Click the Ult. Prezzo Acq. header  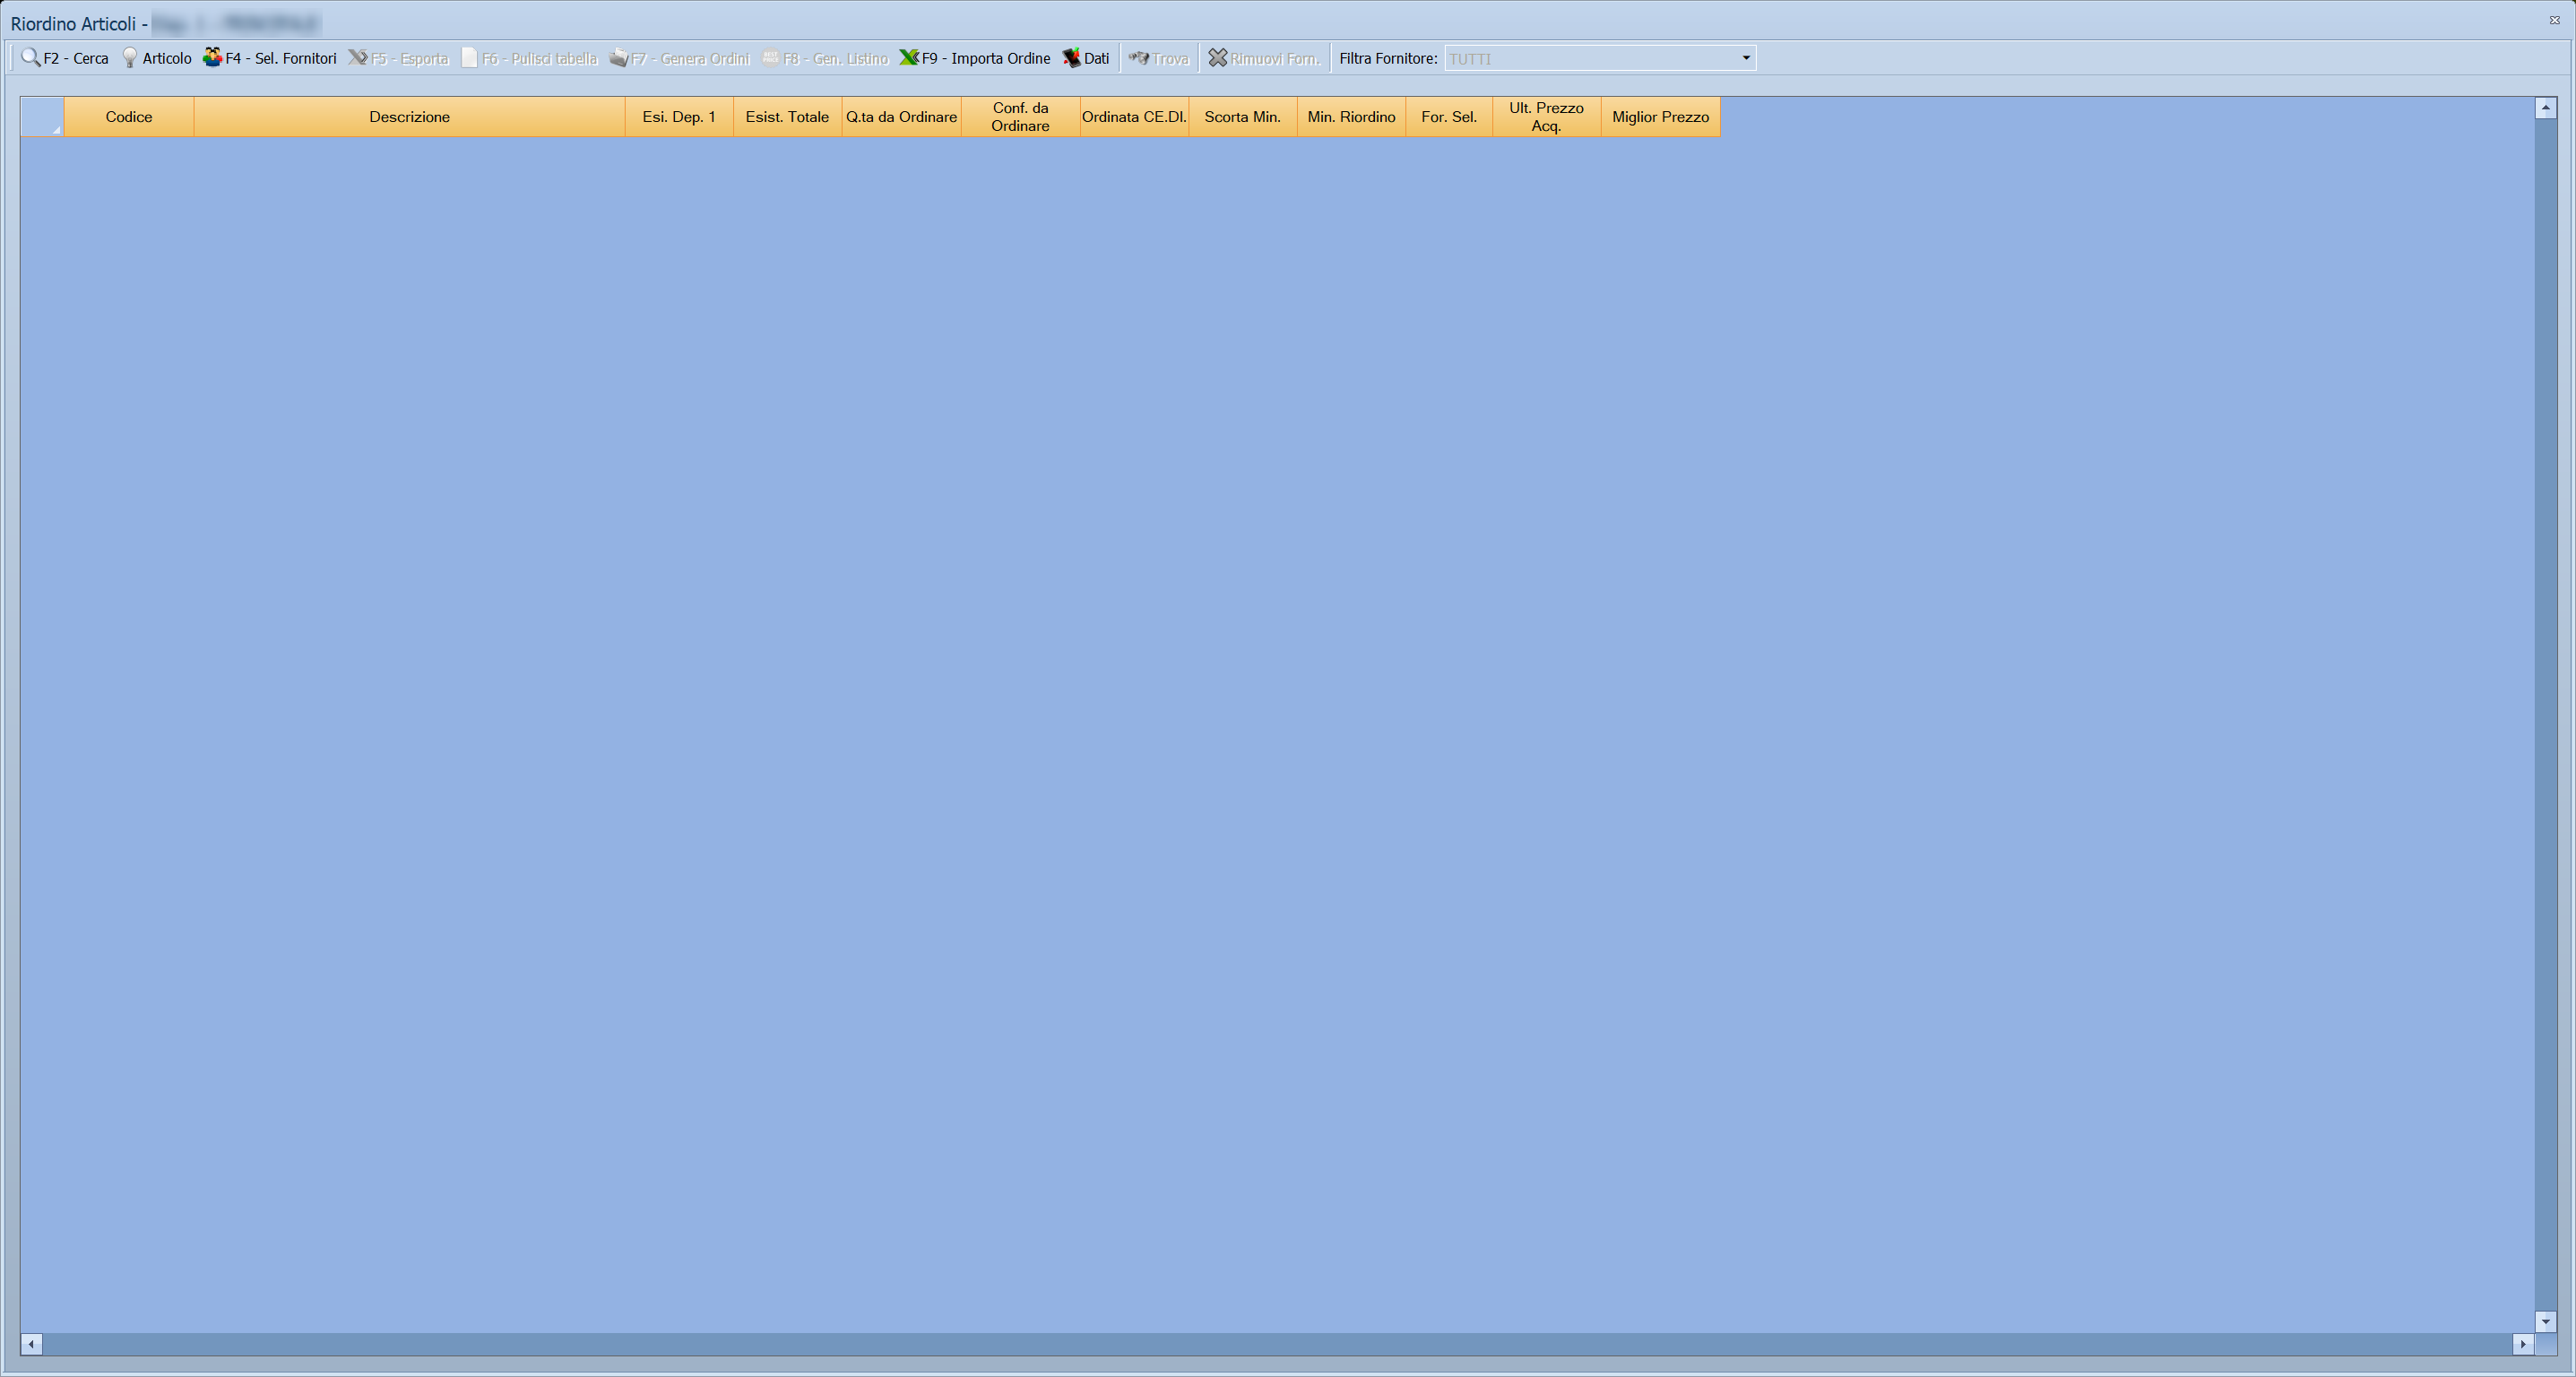pyautogui.click(x=1546, y=117)
